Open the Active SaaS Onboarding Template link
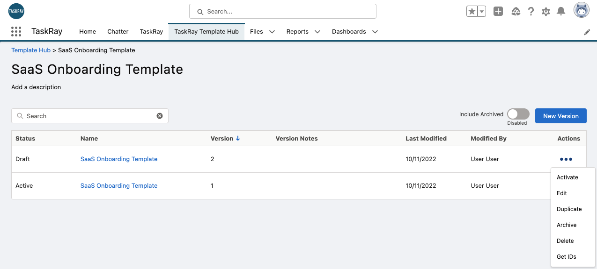The image size is (597, 269). [x=119, y=186]
